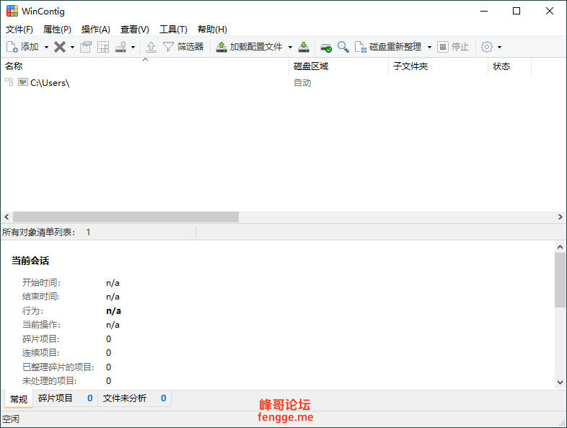Click the 已整理碎片的项目 label
567x428 pixels.
58,367
